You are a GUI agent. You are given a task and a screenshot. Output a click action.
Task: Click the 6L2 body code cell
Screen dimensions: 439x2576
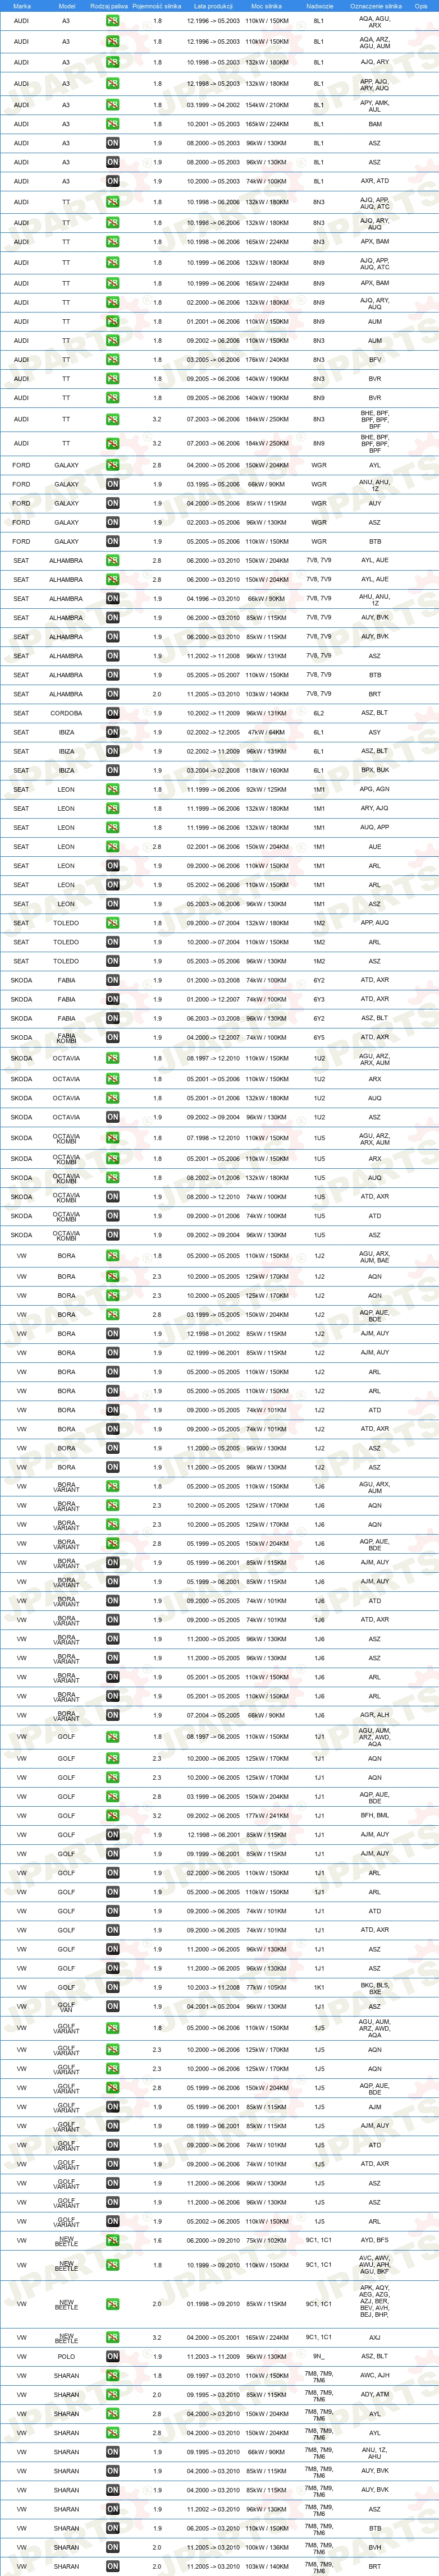[319, 713]
